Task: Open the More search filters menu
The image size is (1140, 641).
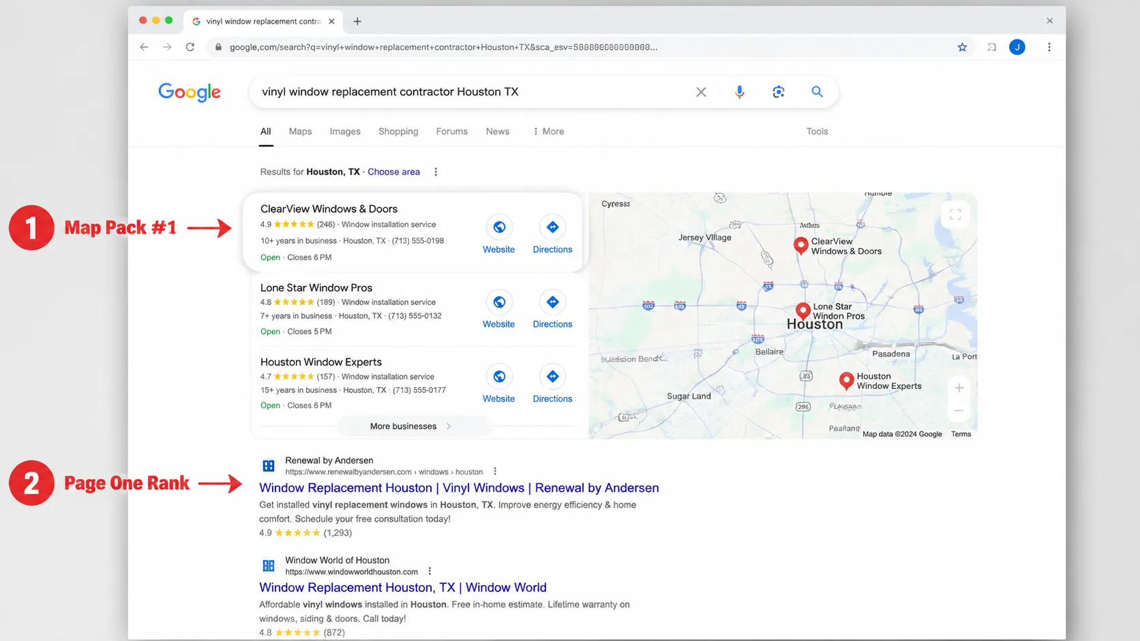Action: pyautogui.click(x=549, y=131)
